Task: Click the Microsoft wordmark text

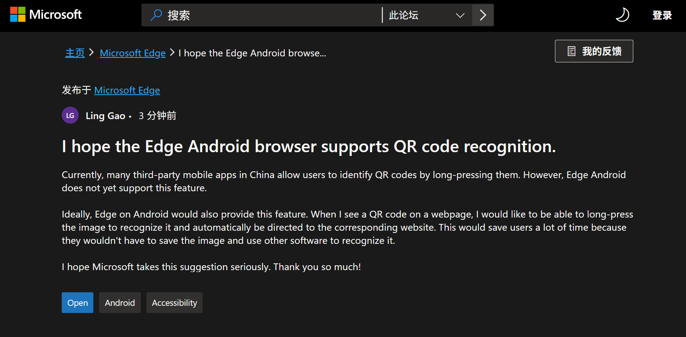Action: [x=55, y=15]
